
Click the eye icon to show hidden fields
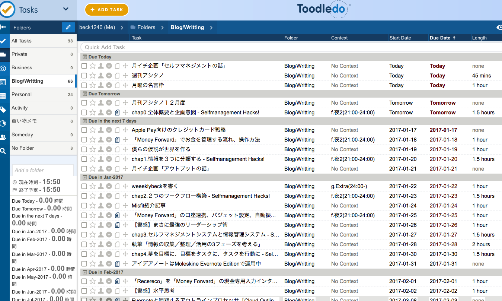[499, 27]
